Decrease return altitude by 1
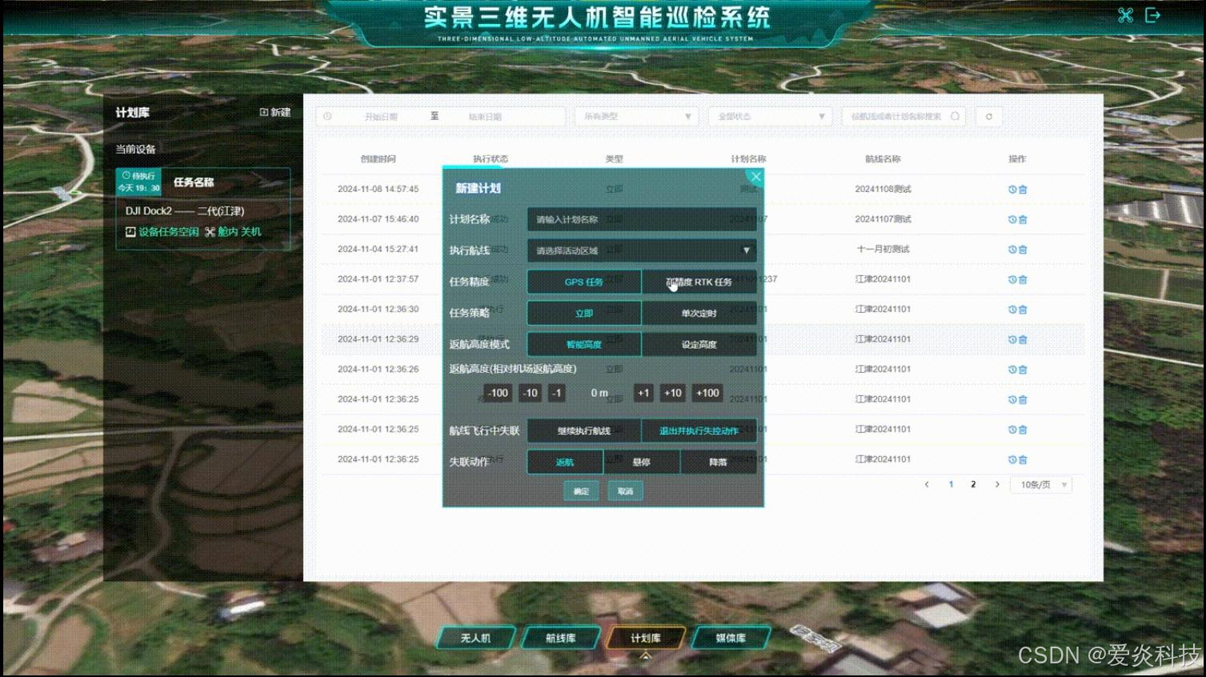Screen dimensions: 1206x677 pyautogui.click(x=557, y=393)
